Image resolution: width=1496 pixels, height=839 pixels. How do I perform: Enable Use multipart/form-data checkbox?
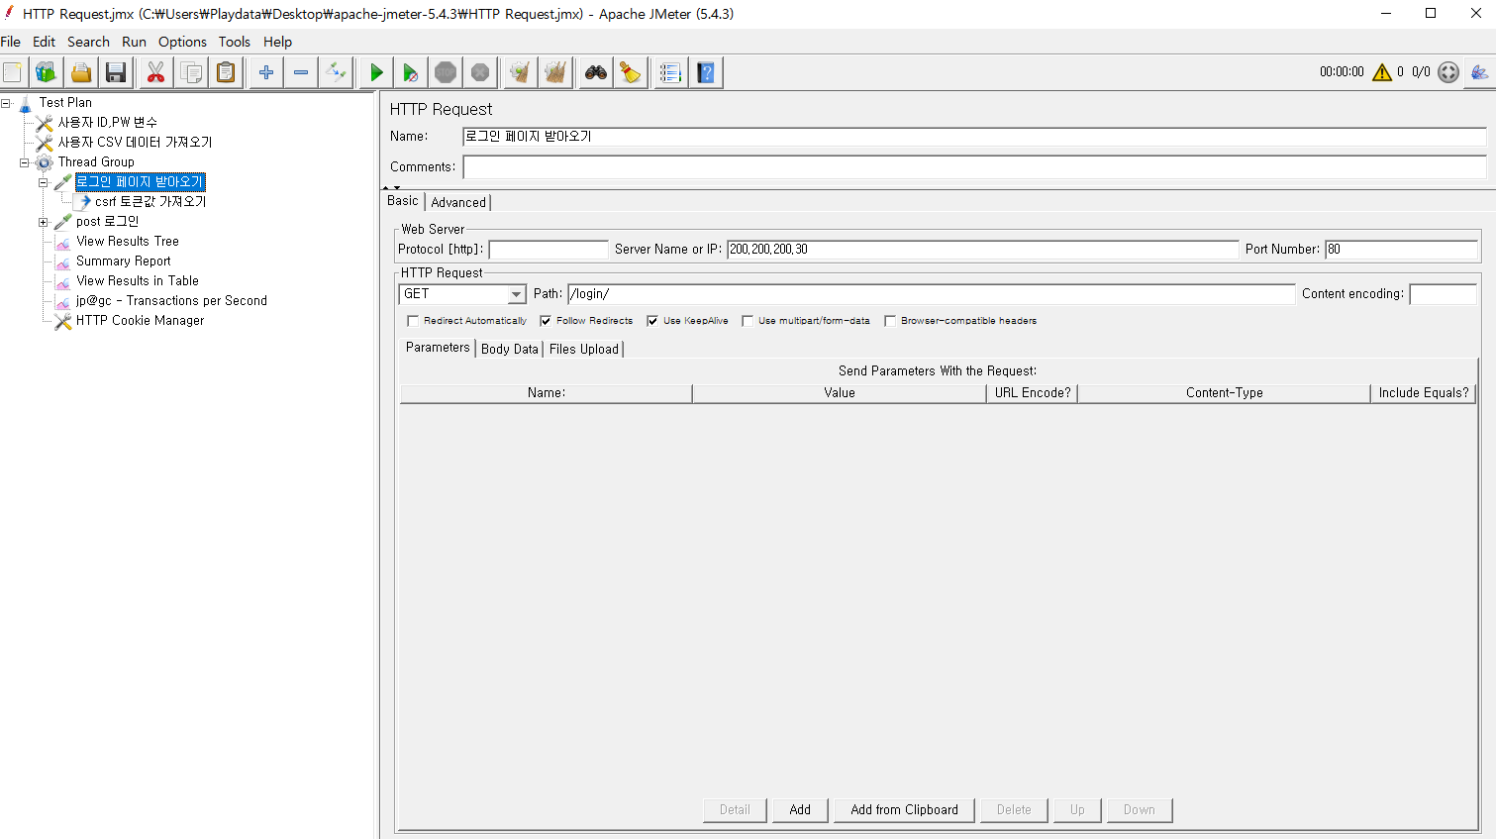pos(748,321)
